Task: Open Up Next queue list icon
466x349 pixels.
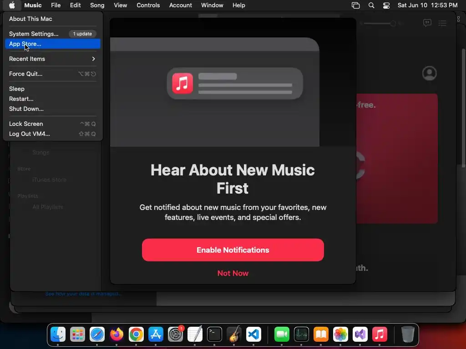Action: coord(442,23)
